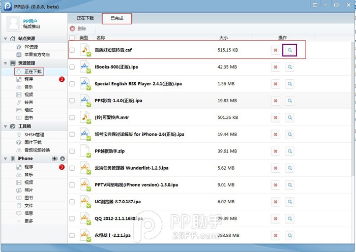Check the box for iBooks-908(正版).ipa

pos(72,67)
